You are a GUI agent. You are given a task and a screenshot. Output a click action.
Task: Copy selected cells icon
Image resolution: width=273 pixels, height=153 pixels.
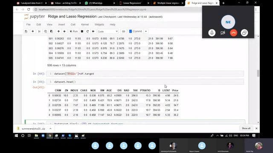(46, 31)
